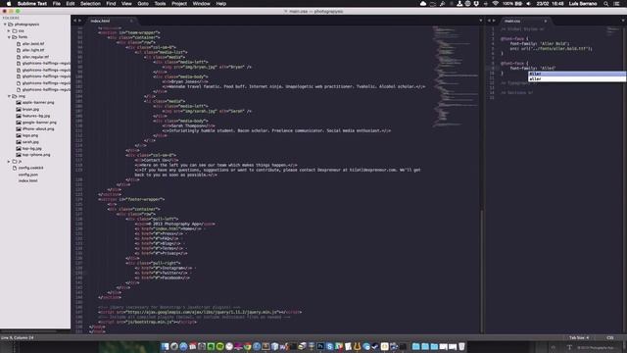The image size is (627, 353).
Task: Open right pane tab list dropdown
Action: (x=623, y=21)
